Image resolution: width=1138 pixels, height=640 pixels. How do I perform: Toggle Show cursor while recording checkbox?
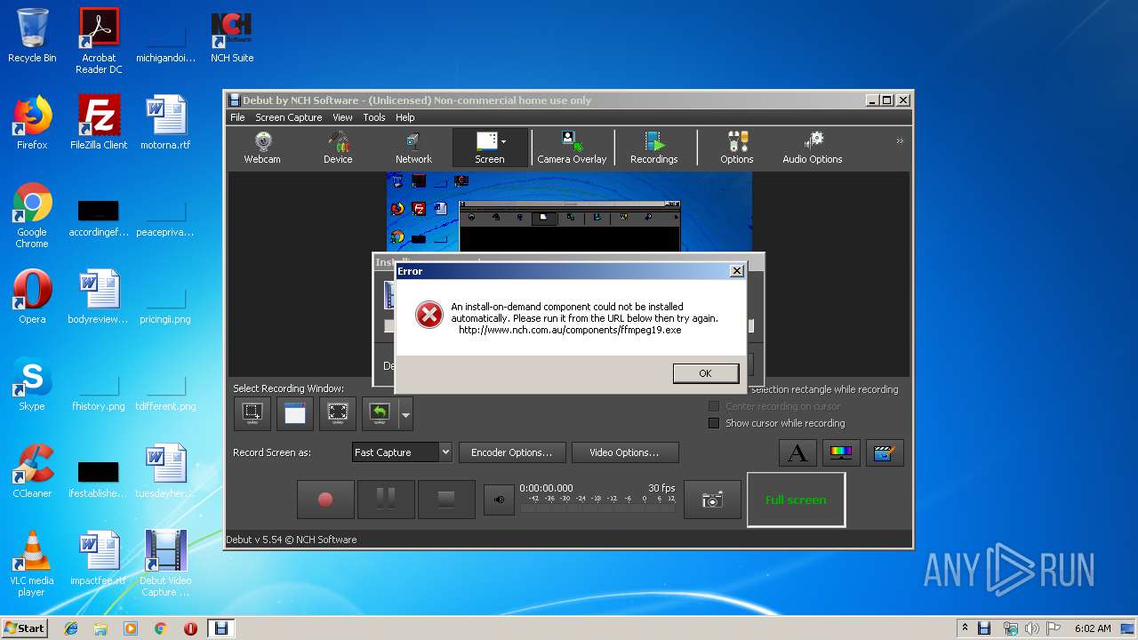713,423
